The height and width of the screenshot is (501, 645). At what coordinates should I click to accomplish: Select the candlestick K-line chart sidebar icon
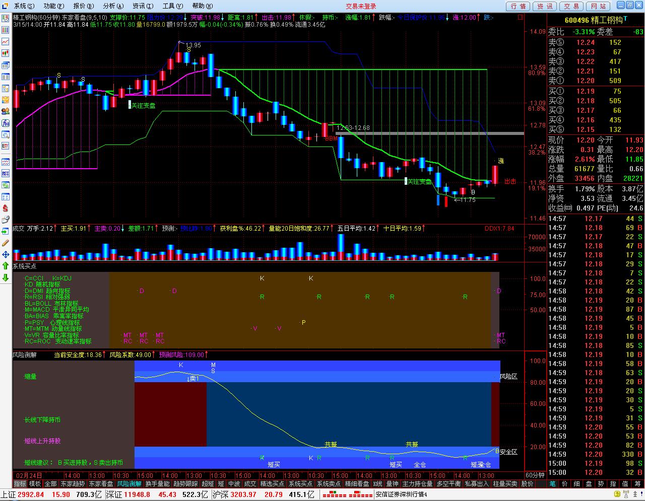(6, 53)
